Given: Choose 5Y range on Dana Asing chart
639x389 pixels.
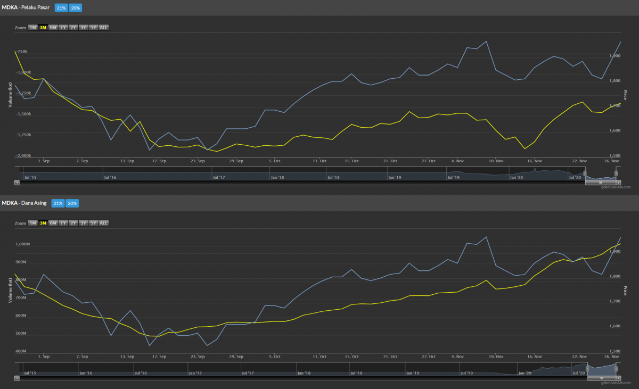Looking at the screenshot, I should coord(94,222).
